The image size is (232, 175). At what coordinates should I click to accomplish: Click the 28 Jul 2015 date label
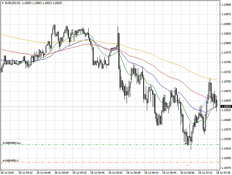pyautogui.click(x=7, y=172)
